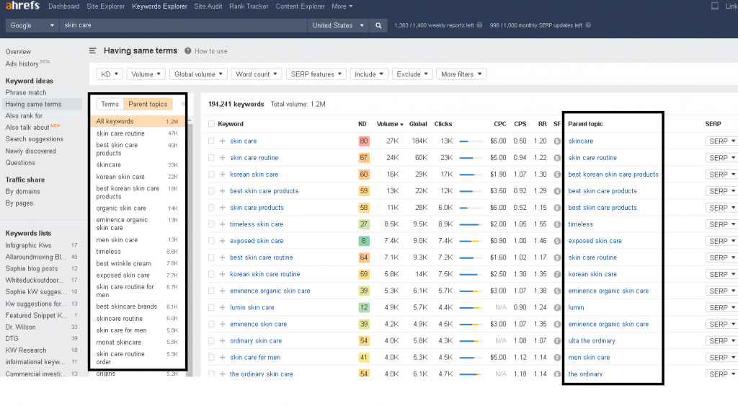Open parent topic best korean skin care products
Image resolution: width=738 pixels, height=406 pixels.
point(613,175)
